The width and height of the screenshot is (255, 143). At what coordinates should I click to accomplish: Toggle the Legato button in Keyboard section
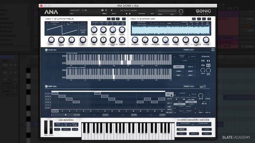(66, 129)
